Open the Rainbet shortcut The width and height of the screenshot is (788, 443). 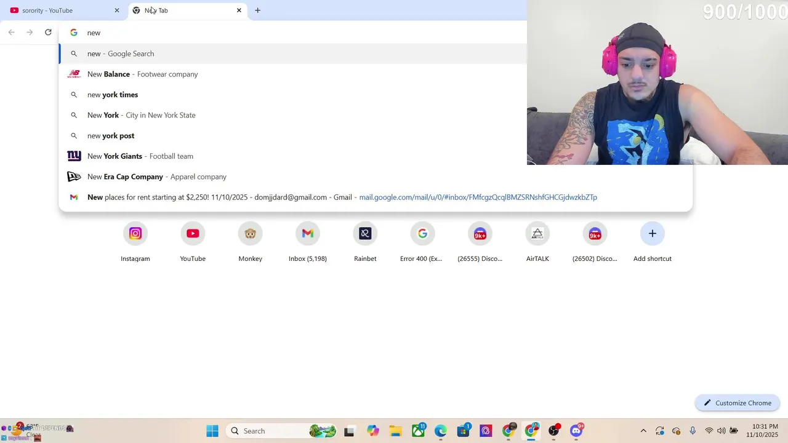365,242
